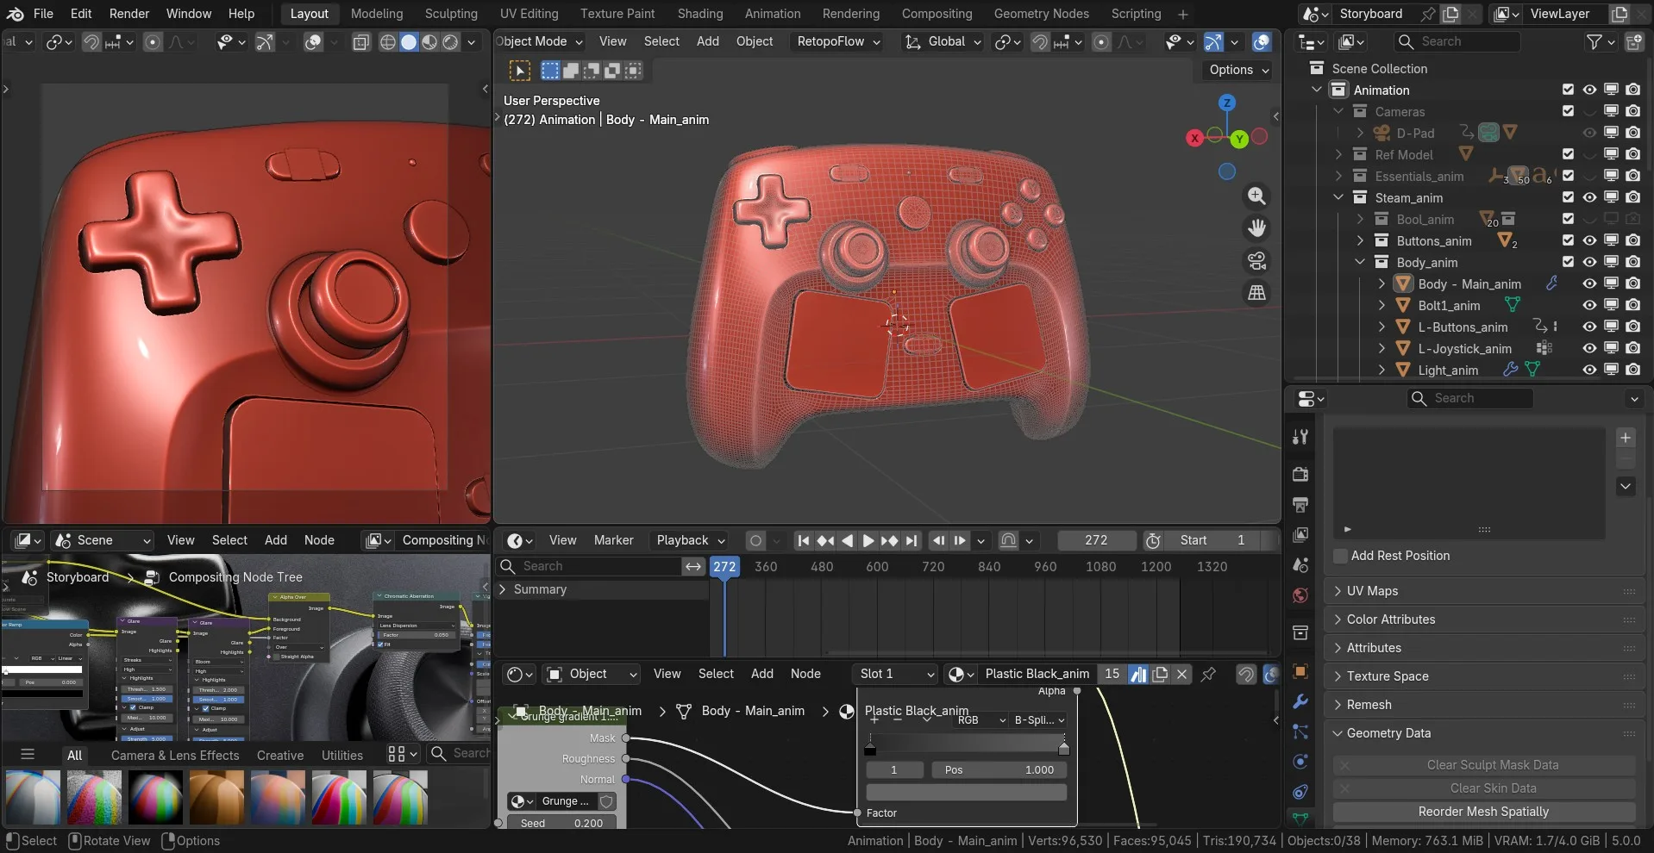Open the Scene properties tab
The width and height of the screenshot is (1654, 853).
[1300, 565]
